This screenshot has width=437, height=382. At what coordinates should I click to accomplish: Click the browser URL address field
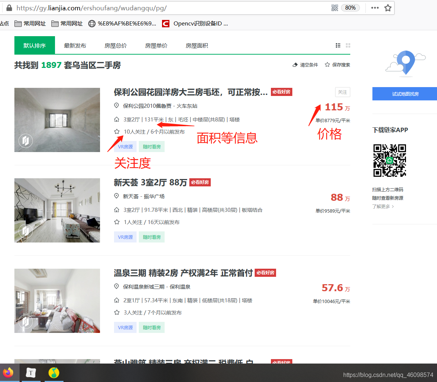coord(167,8)
